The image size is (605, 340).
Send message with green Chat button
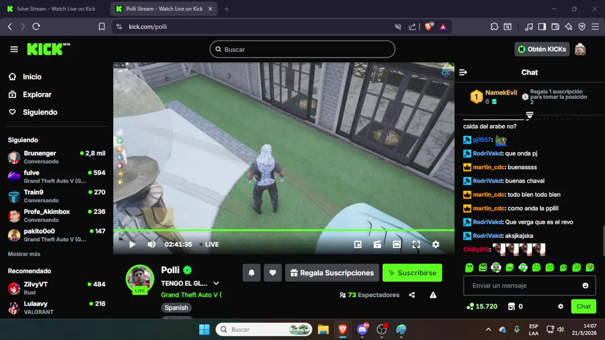click(583, 306)
